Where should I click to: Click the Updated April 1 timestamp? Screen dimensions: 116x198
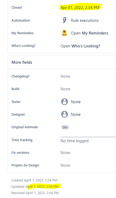(x=35, y=186)
